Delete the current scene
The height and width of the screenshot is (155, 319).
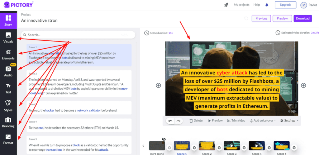click(x=196, y=121)
